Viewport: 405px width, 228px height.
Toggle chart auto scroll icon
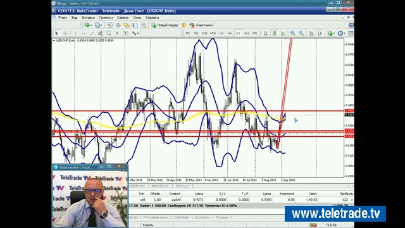pyautogui.click(x=311, y=33)
